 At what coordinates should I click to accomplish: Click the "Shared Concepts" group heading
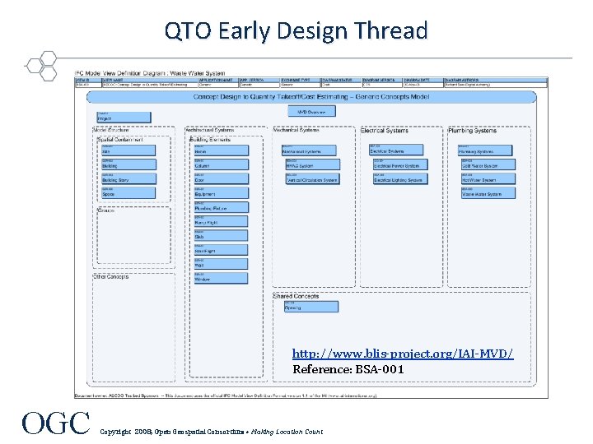point(296,296)
